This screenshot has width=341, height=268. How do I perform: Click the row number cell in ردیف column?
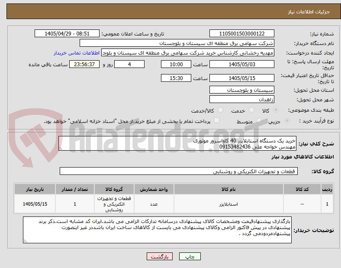[327, 204]
